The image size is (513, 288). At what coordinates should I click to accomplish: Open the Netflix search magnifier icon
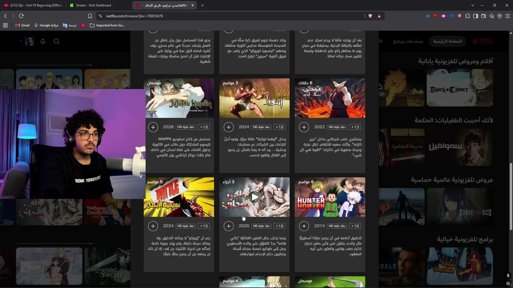(x=57, y=41)
